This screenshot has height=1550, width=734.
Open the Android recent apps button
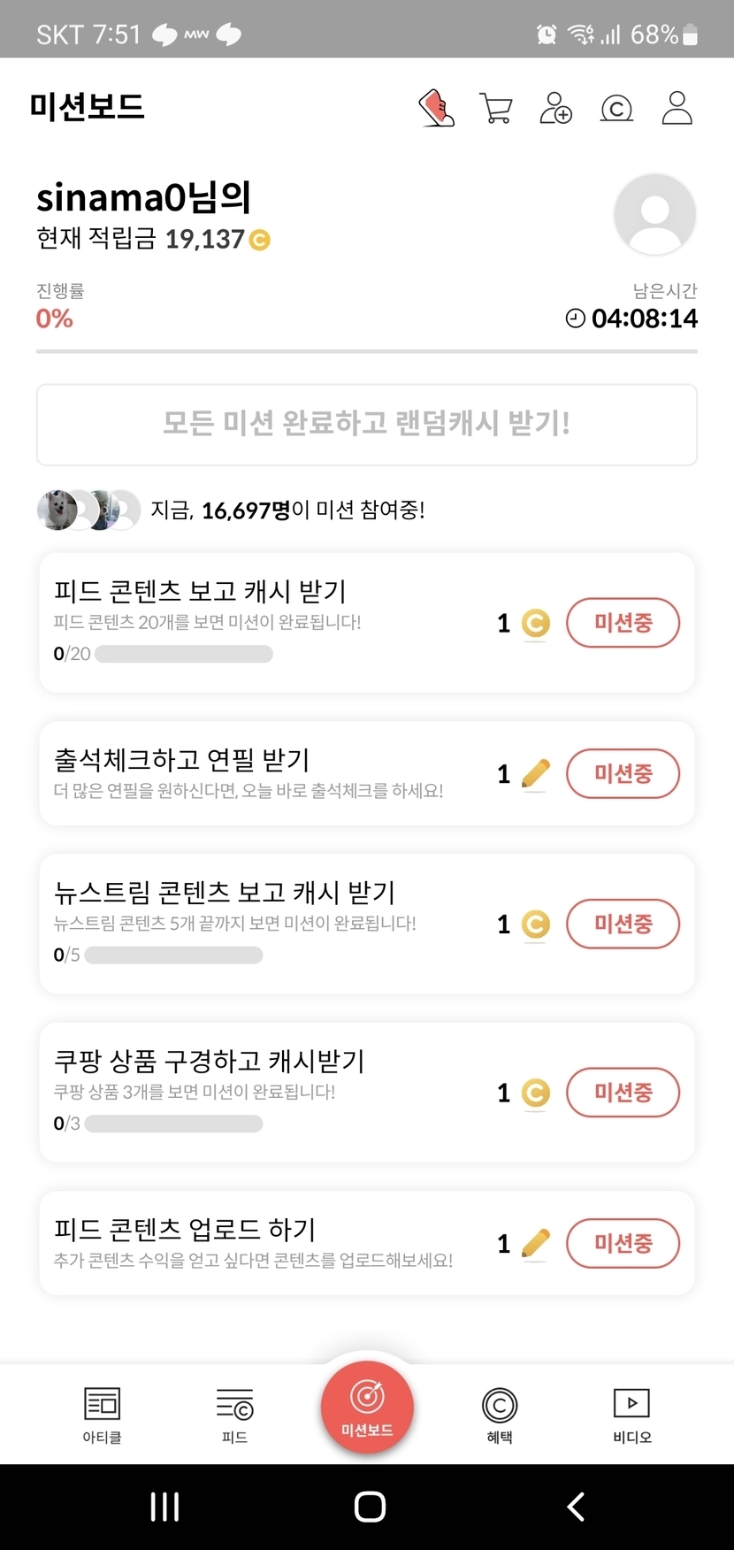165,1507
